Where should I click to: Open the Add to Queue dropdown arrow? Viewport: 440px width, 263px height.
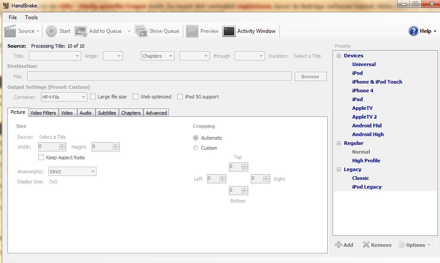point(129,32)
